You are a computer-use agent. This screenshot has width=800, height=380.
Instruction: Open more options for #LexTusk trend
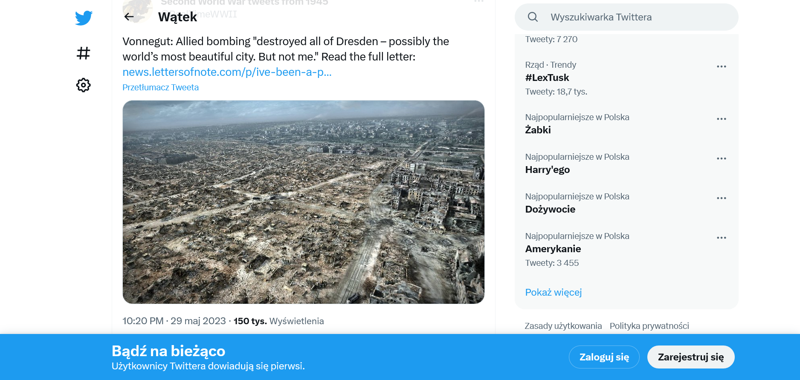click(722, 66)
